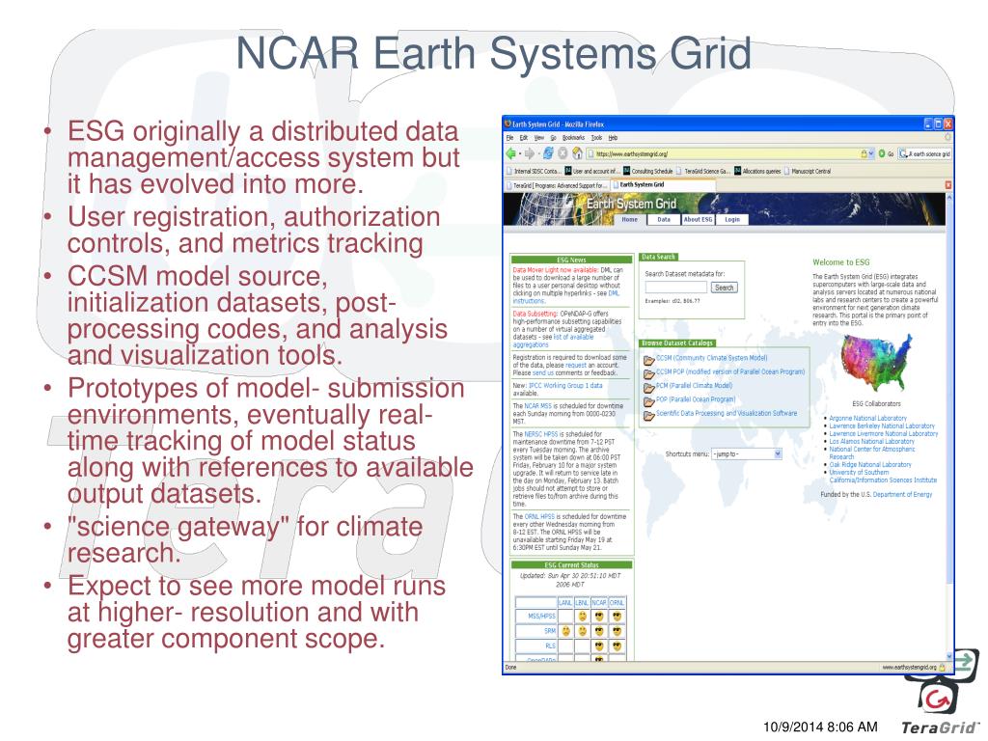Click the CCSM (Community Climate System Model) link
Screen dimensions: 988x741
click(x=712, y=358)
